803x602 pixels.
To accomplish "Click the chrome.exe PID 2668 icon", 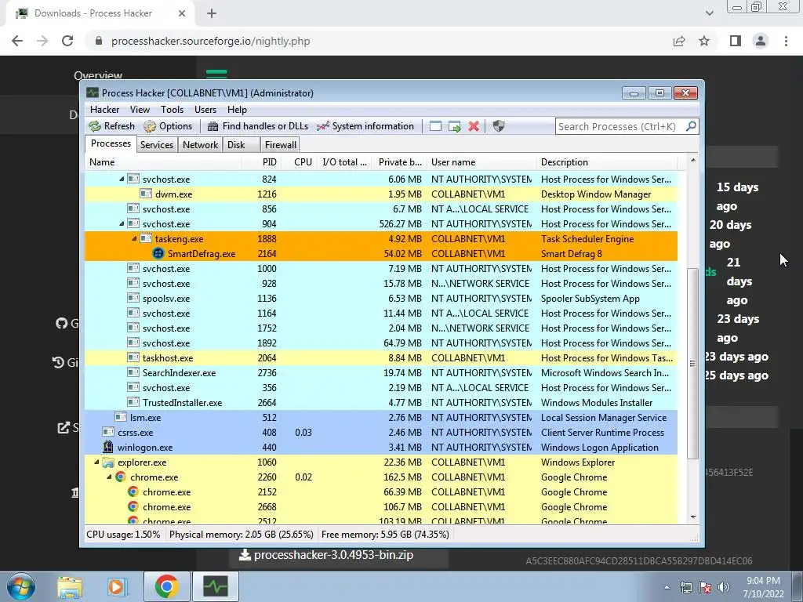I will coord(133,507).
